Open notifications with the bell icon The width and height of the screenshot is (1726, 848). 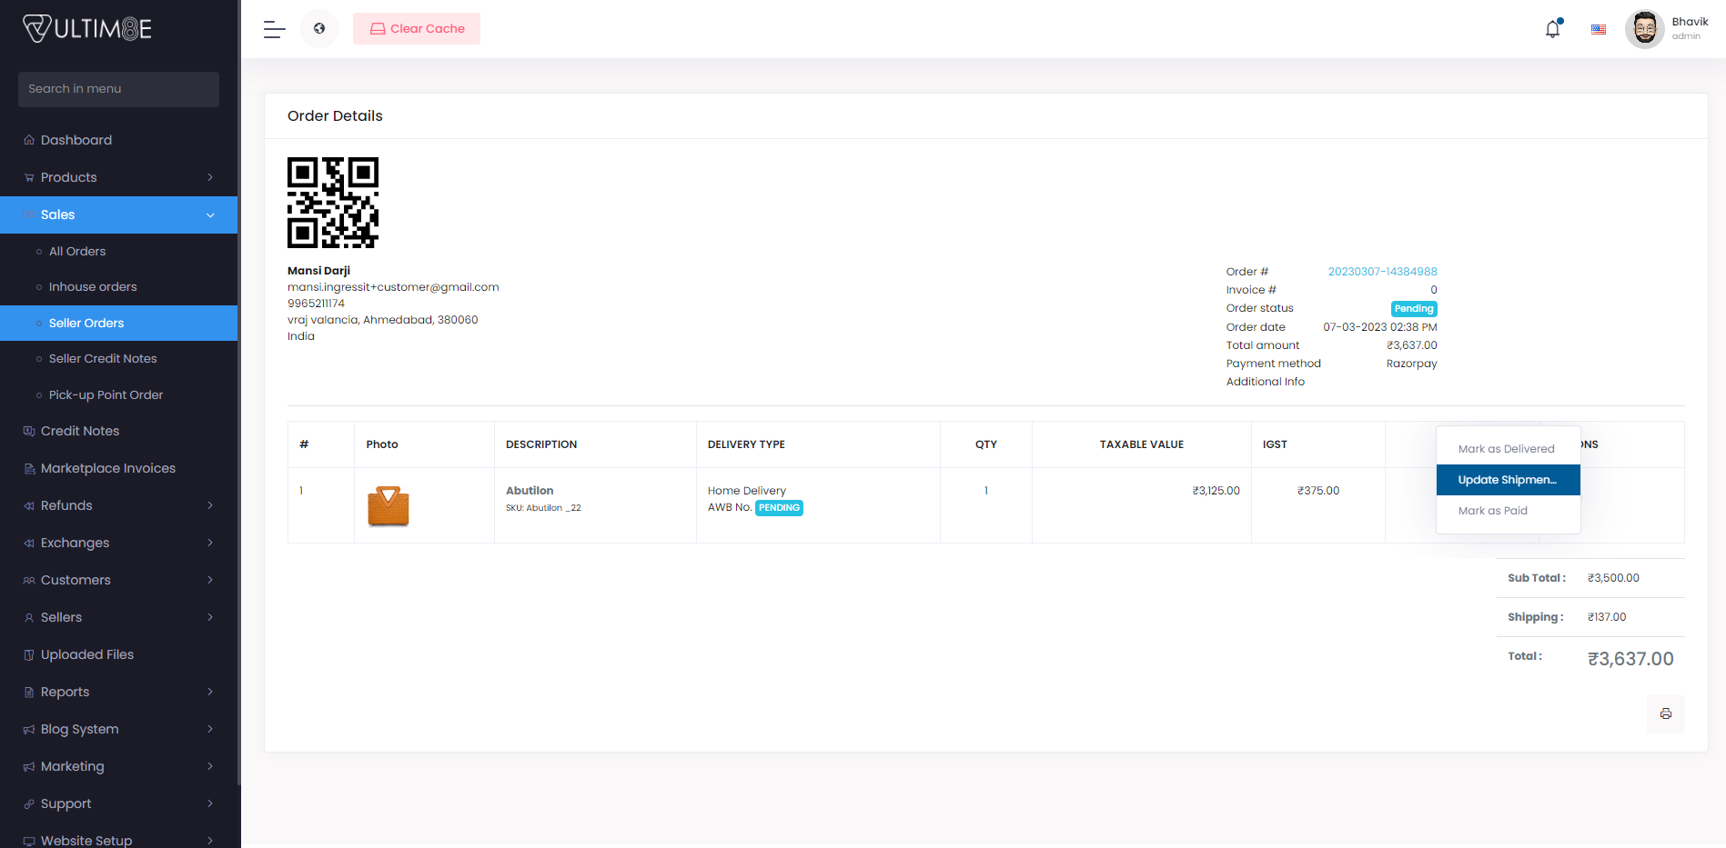coord(1552,28)
